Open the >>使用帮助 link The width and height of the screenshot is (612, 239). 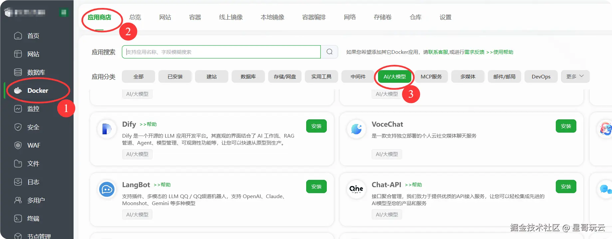click(500, 52)
